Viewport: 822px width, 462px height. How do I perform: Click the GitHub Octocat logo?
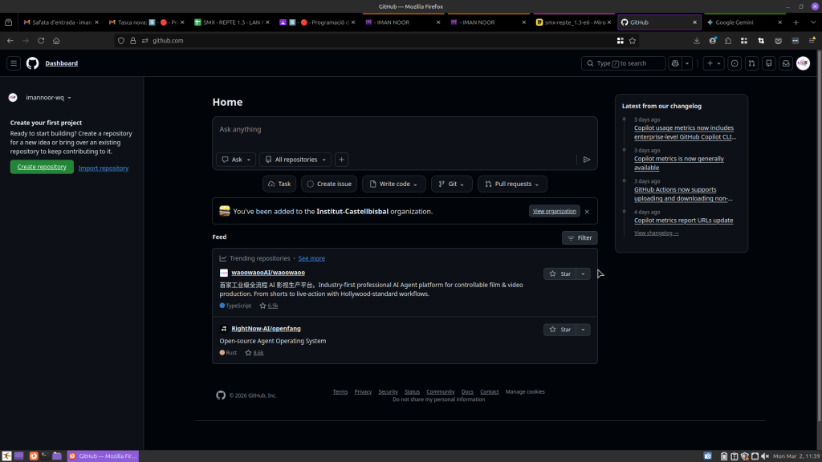click(x=32, y=63)
